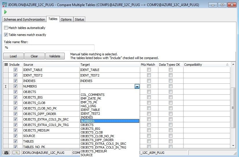Click the row indicator for NUMBERS row

pos(6,86)
